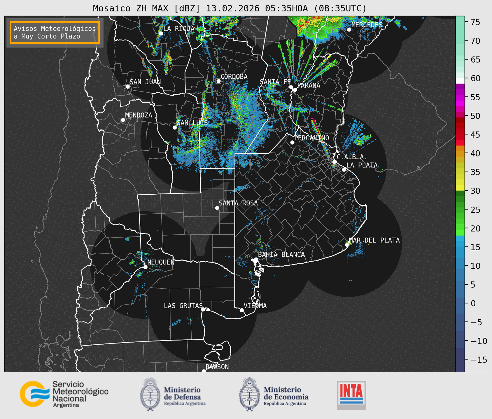The width and height of the screenshot is (492, 419).
Task: Click the MENDOZA city marker dot
Action: pyautogui.click(x=123, y=120)
